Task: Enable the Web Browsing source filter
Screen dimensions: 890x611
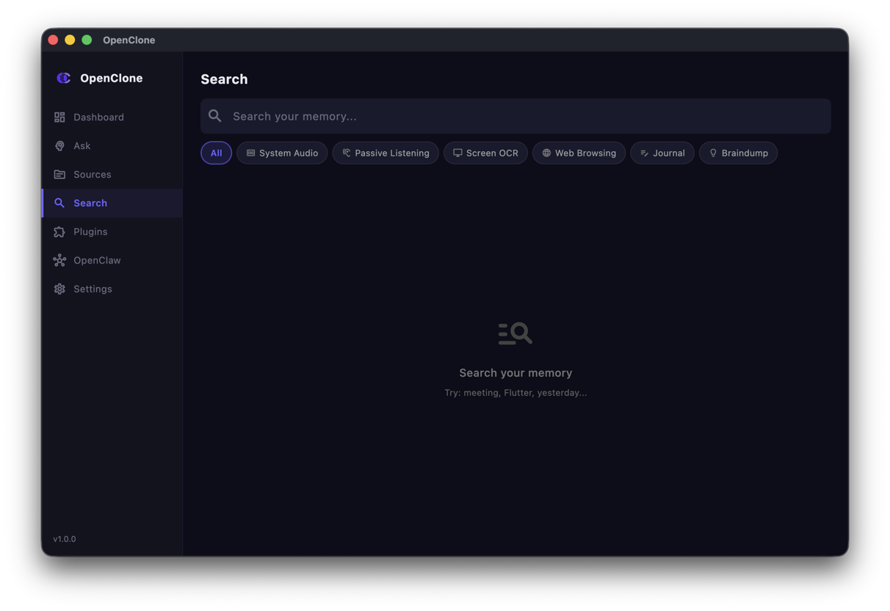Action: (579, 153)
